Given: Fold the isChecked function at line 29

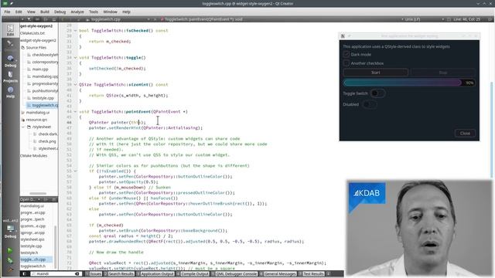Looking at the screenshot, I should 76,31.
